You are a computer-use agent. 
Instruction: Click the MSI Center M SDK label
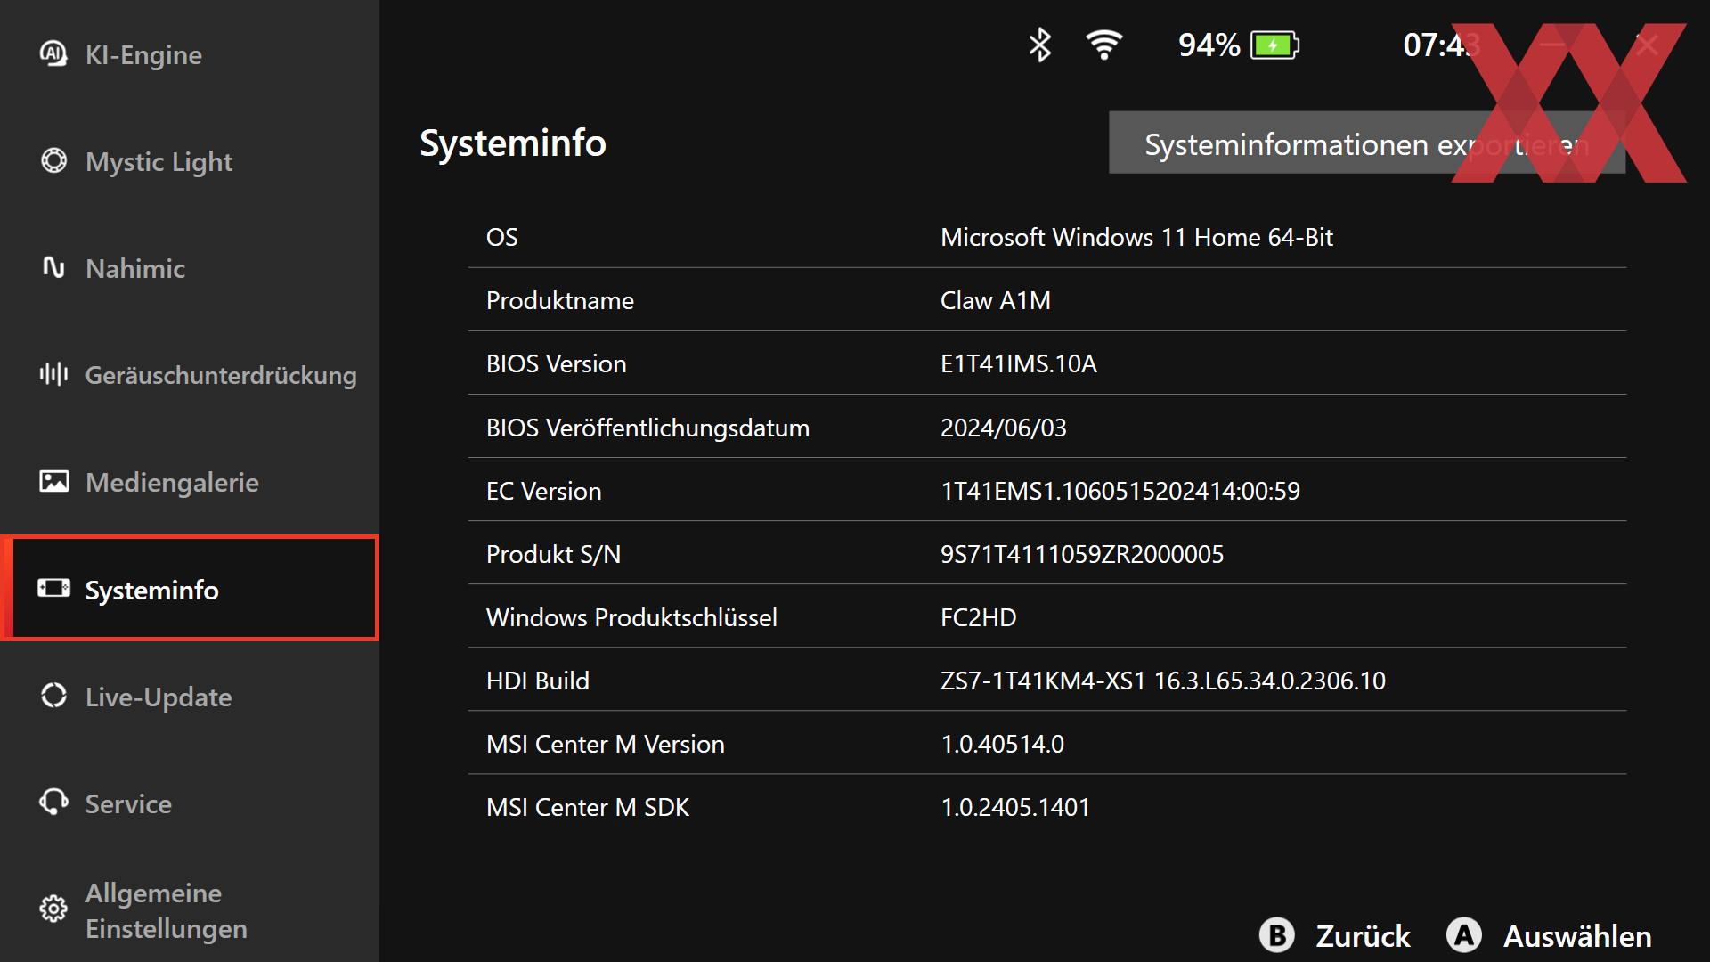tap(587, 807)
